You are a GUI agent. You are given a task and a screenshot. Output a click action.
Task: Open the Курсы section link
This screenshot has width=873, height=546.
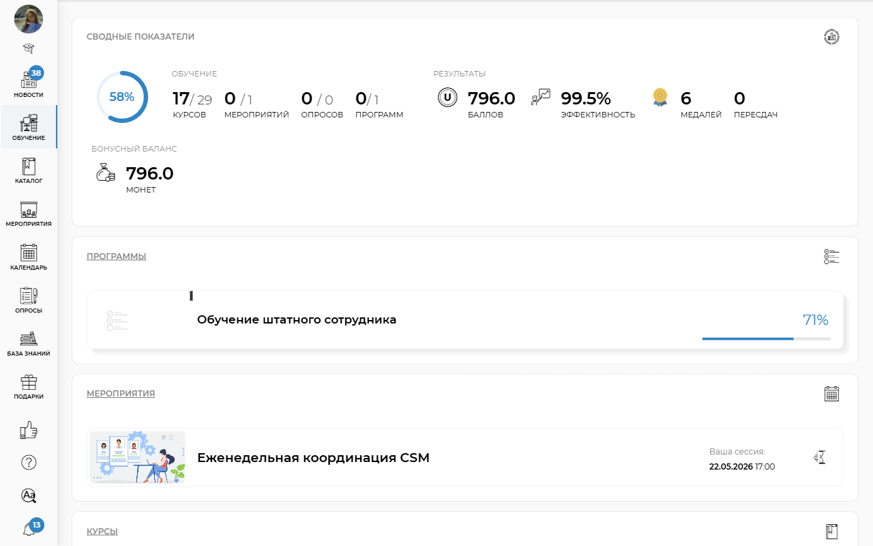coord(102,532)
